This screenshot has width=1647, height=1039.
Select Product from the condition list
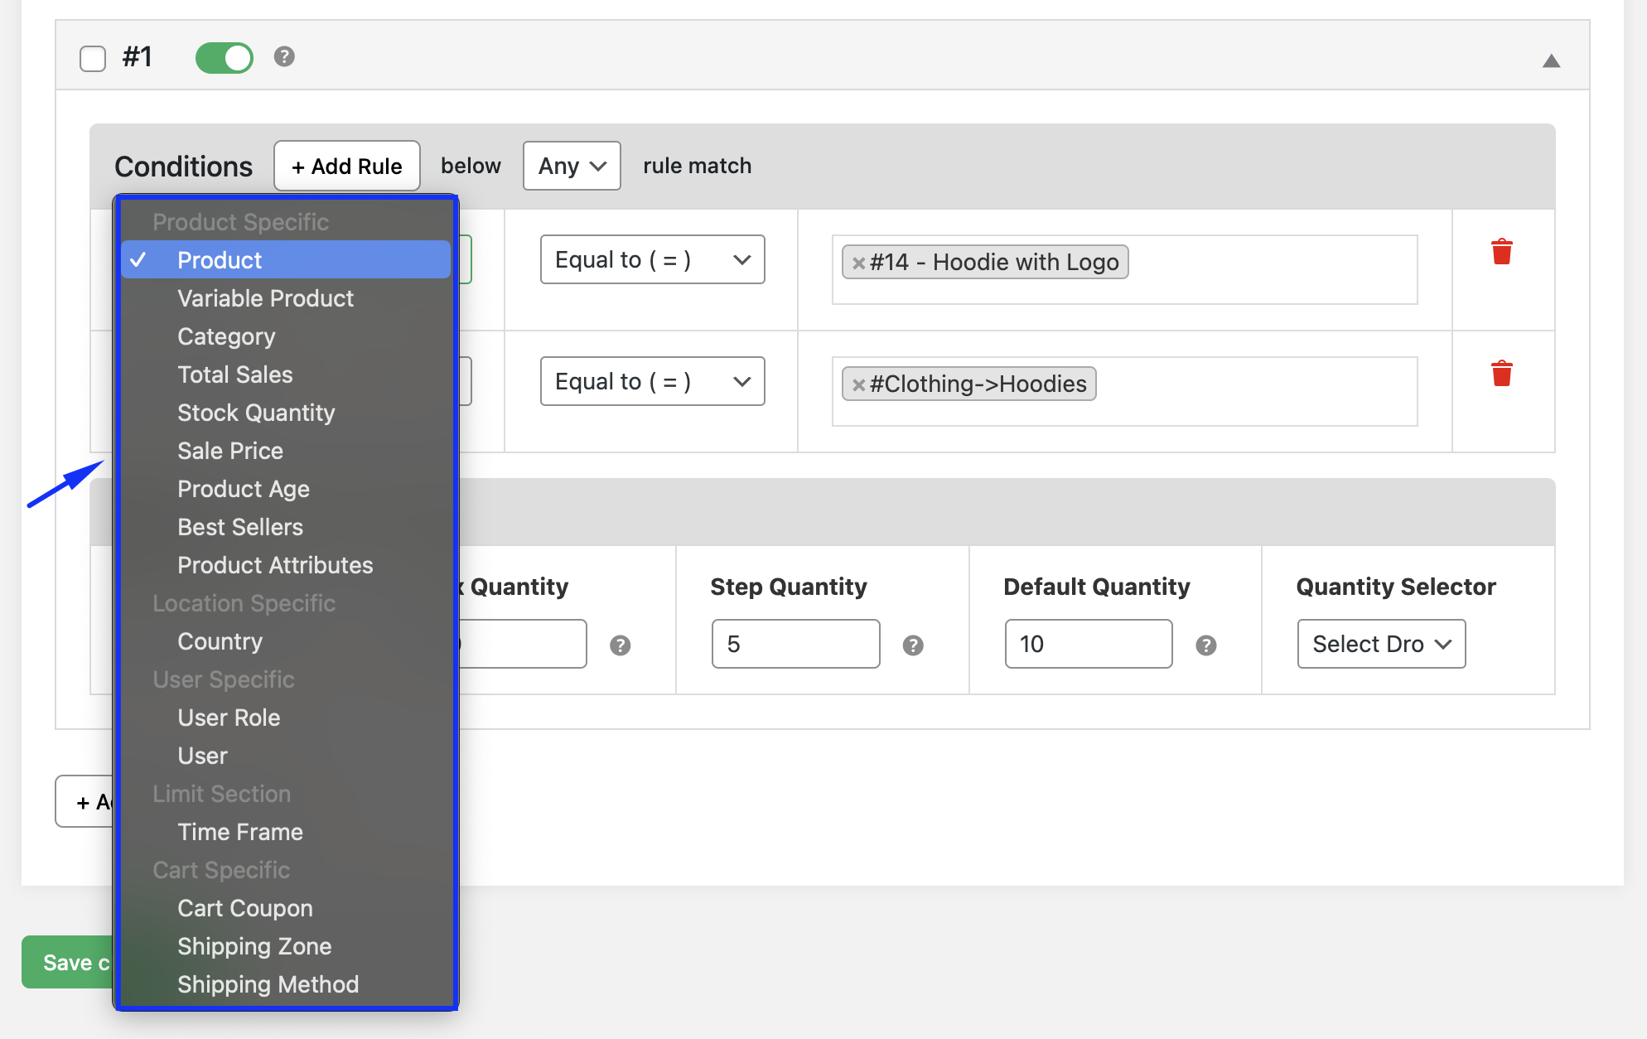[x=286, y=259]
